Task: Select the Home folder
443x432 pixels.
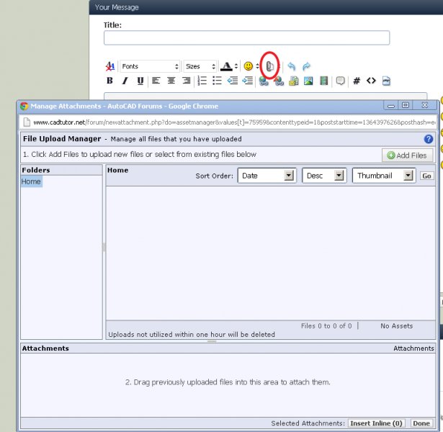Action: pyautogui.click(x=31, y=181)
